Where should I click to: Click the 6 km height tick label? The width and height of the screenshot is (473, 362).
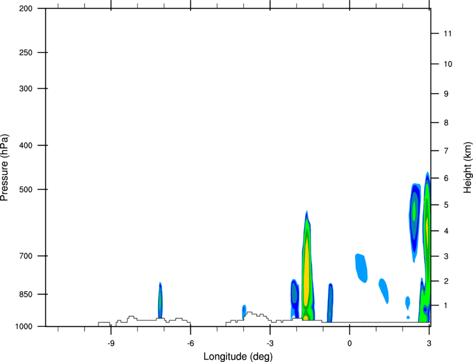446,178
